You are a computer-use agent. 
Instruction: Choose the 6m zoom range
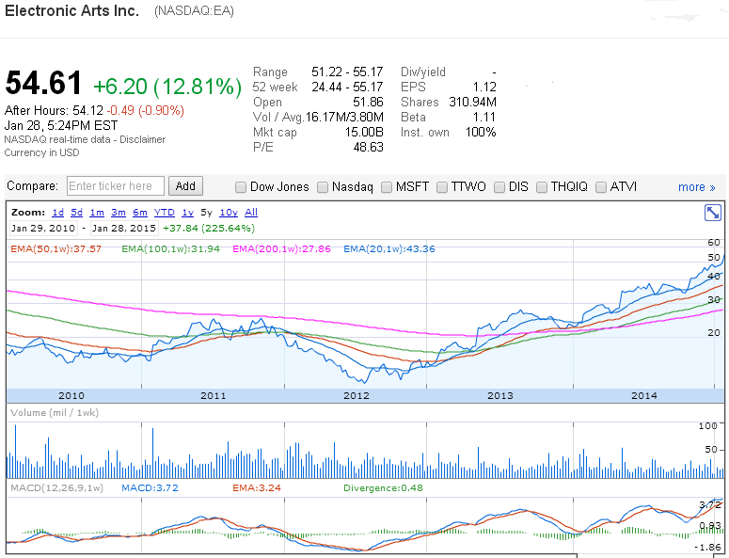140,213
